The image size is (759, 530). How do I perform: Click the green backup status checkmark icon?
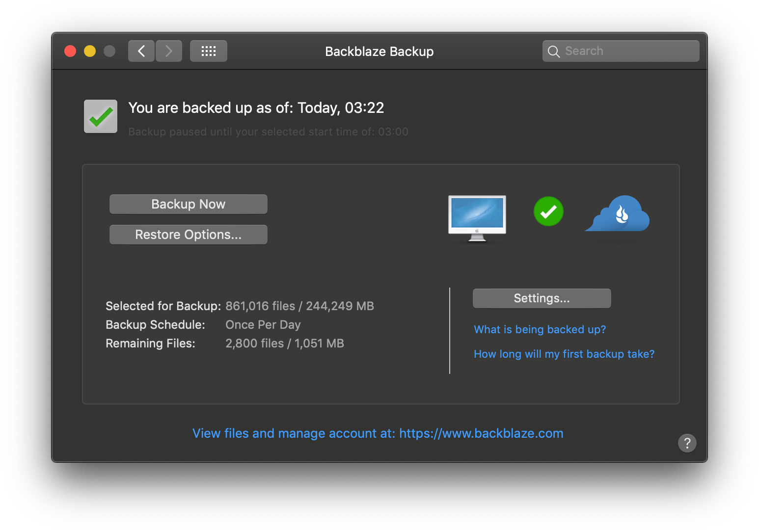(101, 116)
